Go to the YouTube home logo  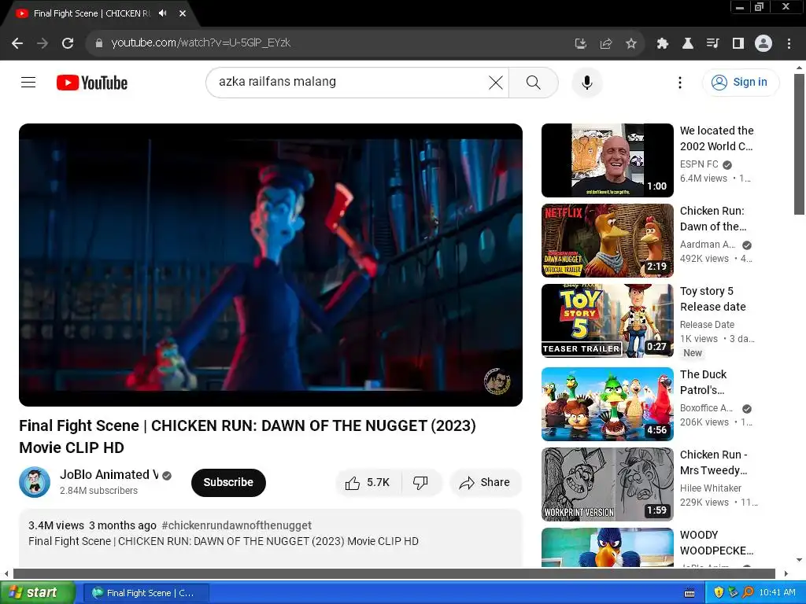[92, 83]
